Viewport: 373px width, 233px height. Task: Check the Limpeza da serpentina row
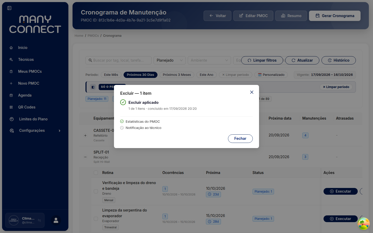click(x=96, y=219)
